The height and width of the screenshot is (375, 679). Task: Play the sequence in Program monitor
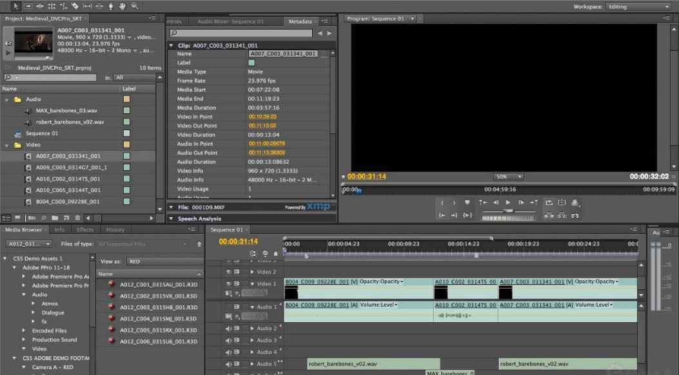pos(508,202)
